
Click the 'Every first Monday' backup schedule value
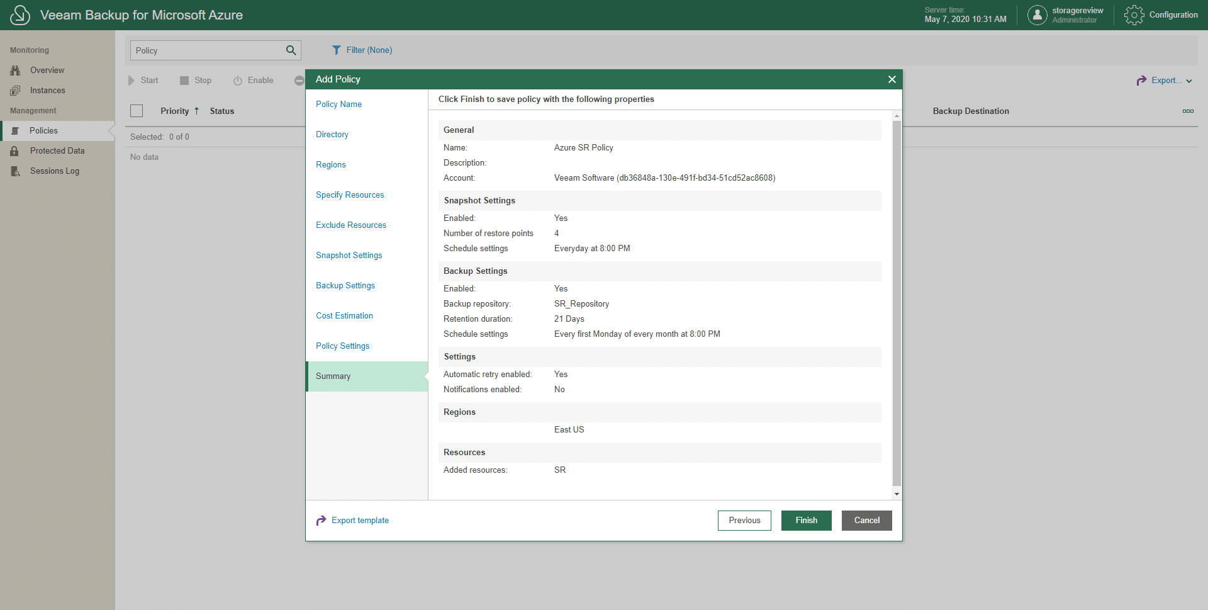637,334
